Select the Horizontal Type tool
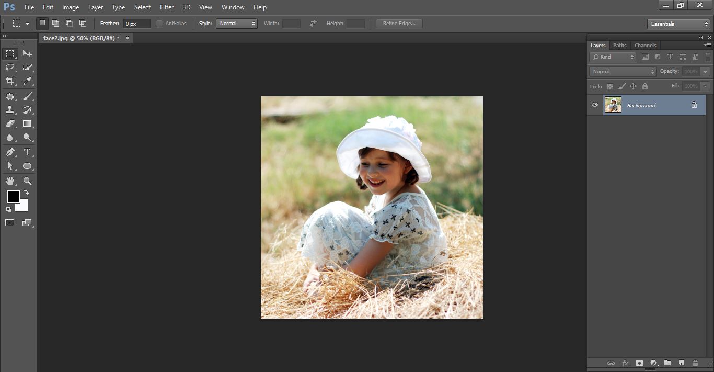This screenshot has height=372, width=714. pos(27,152)
